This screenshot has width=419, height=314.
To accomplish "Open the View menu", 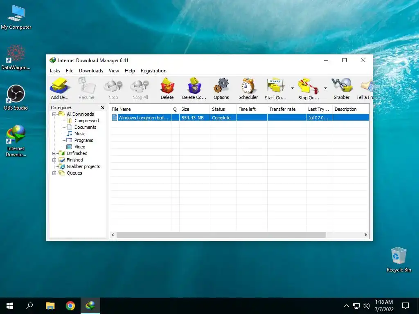I will click(114, 71).
